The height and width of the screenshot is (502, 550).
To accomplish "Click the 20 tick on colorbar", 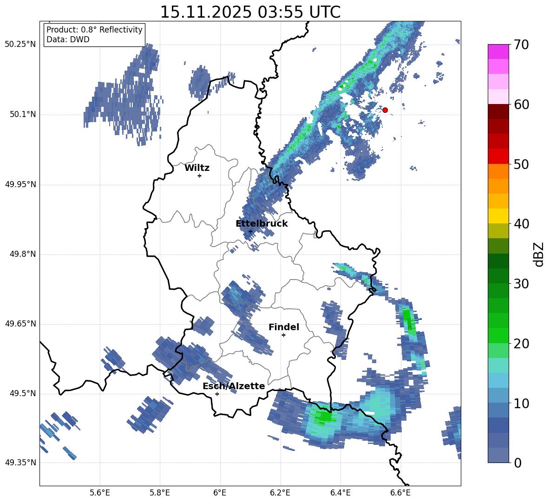I will point(521,344).
